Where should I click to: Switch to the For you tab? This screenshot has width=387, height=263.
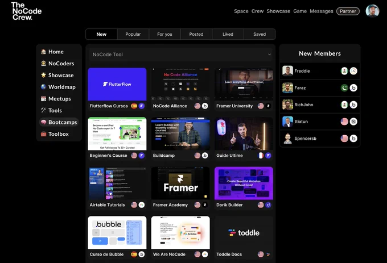[164, 34]
